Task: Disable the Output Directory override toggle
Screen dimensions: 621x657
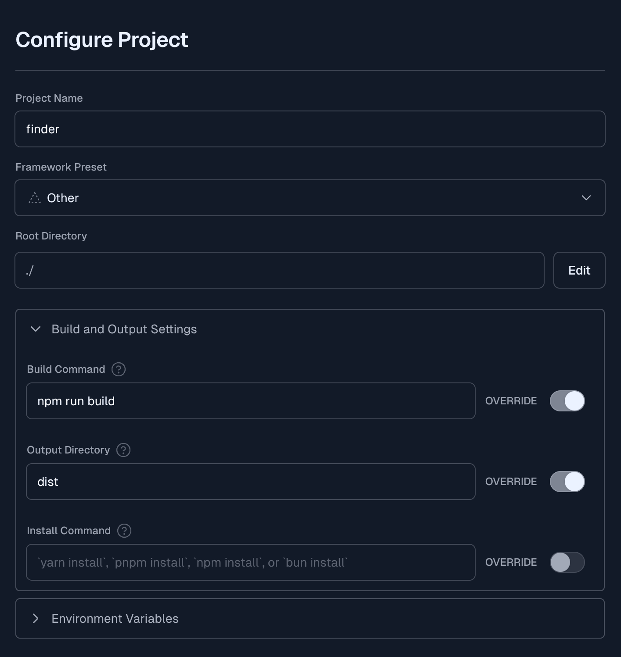Action: [x=567, y=481]
